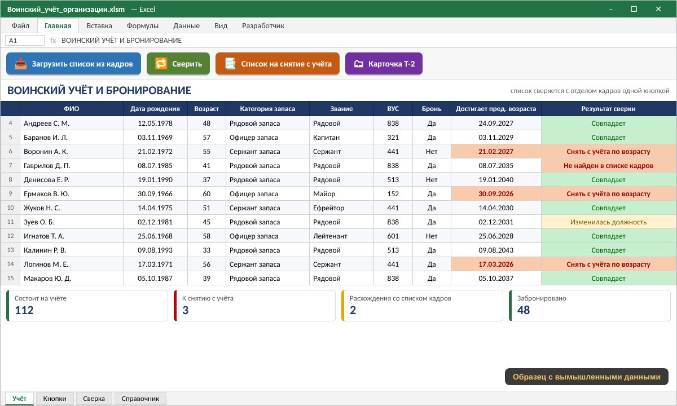Select the ФИО column header

point(72,109)
